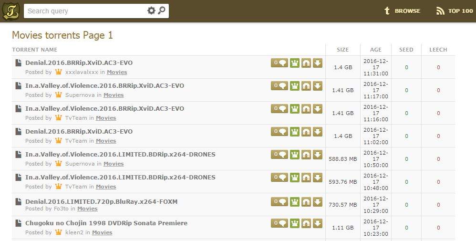476x241 pixels.
Task: Download Denial EVO torrent by xxxlavalxxx
Action: pyautogui.click(x=318, y=63)
